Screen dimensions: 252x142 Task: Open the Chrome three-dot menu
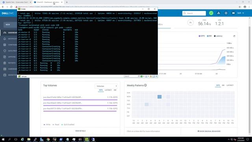(249, 7)
